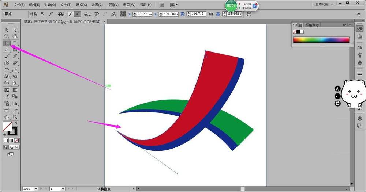Open the 选择(S) menu
The height and width of the screenshot is (192, 366).
click(81, 5)
